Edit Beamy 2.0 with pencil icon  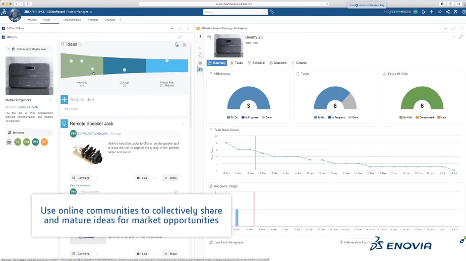click(x=460, y=37)
